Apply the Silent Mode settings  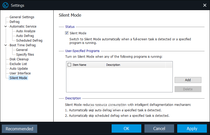[x=192, y=128]
